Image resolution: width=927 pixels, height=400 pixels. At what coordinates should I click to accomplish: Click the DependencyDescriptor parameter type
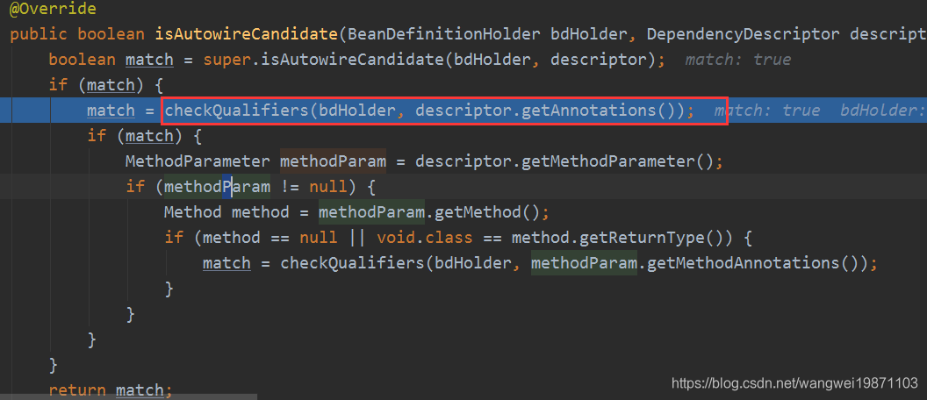(744, 34)
